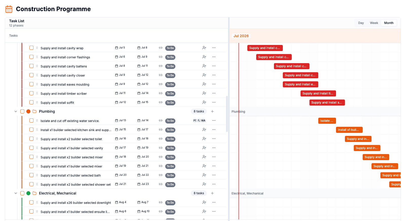The image size is (408, 221).
Task: Click the task list vertical scrollbar
Action: click(x=227, y=114)
